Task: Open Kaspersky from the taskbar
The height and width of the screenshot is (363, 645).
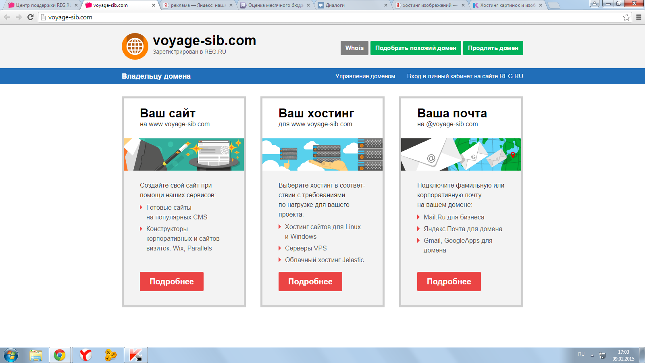Action: coord(136,355)
